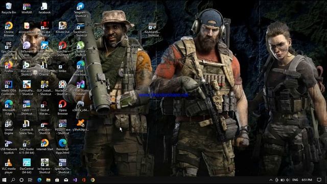Select the iw5sp.exe shortcut icon

44,166
